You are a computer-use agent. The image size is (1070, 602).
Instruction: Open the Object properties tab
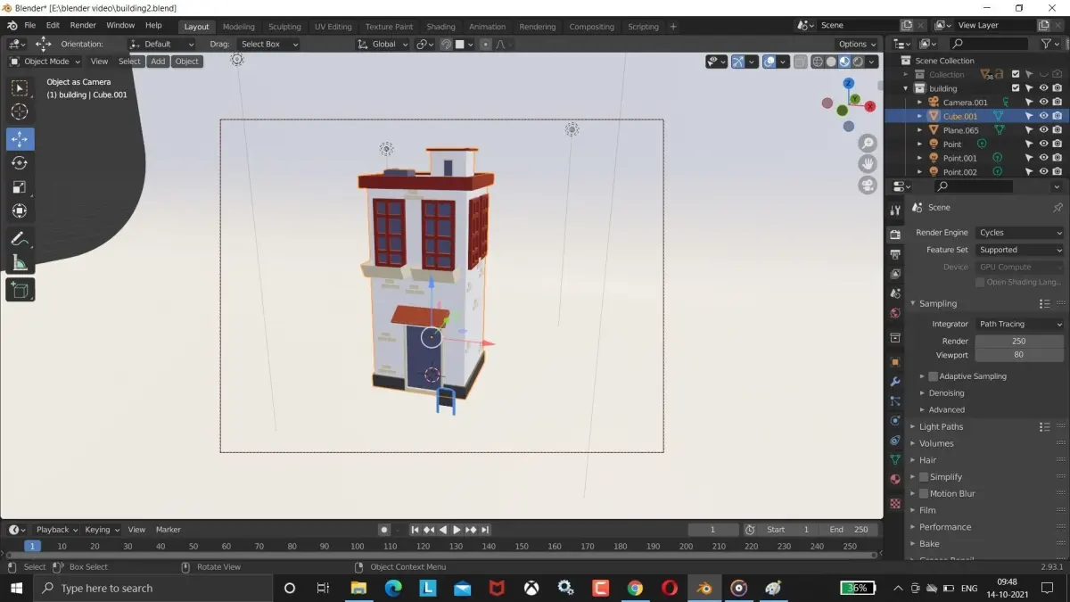895,362
